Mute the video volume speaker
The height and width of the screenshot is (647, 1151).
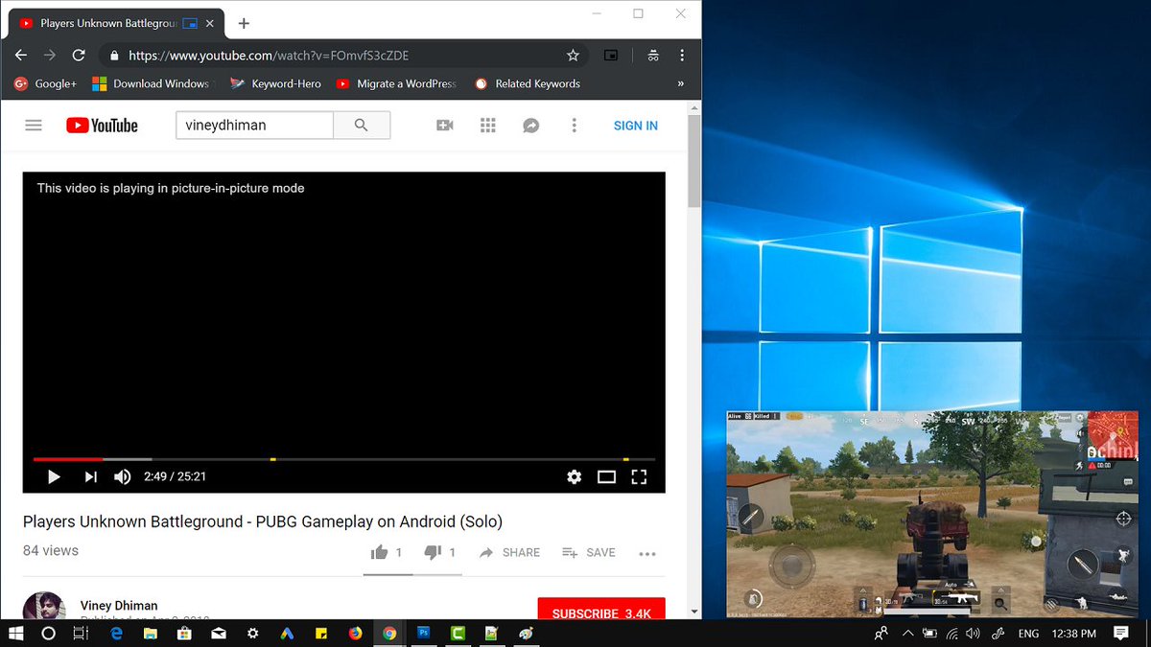tap(123, 476)
